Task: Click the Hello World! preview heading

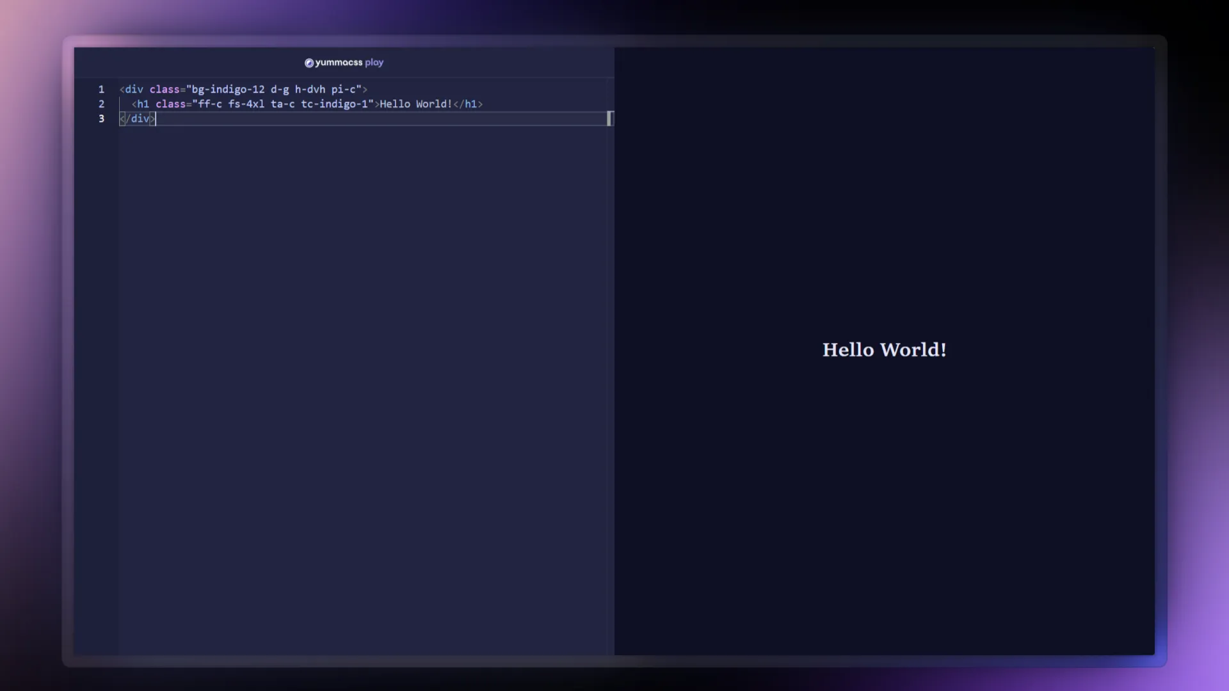Action: click(884, 350)
